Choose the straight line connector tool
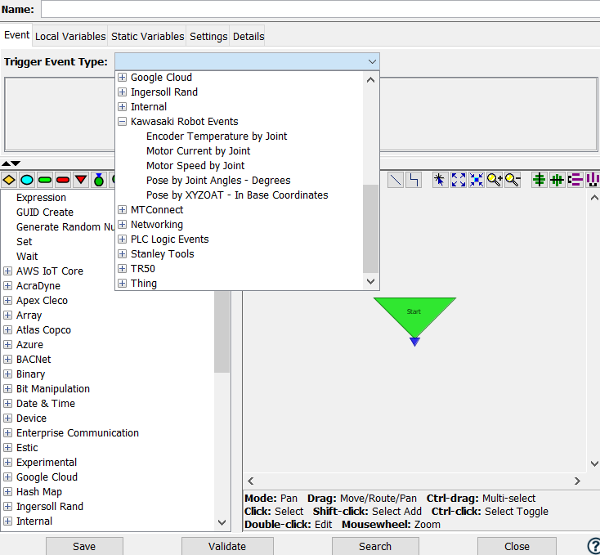 tap(396, 180)
